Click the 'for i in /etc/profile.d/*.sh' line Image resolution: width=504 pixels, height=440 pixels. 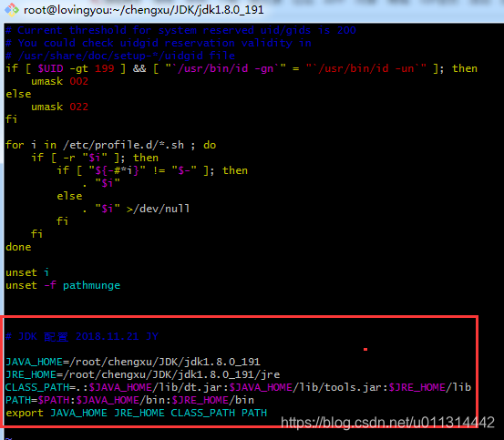coord(111,145)
